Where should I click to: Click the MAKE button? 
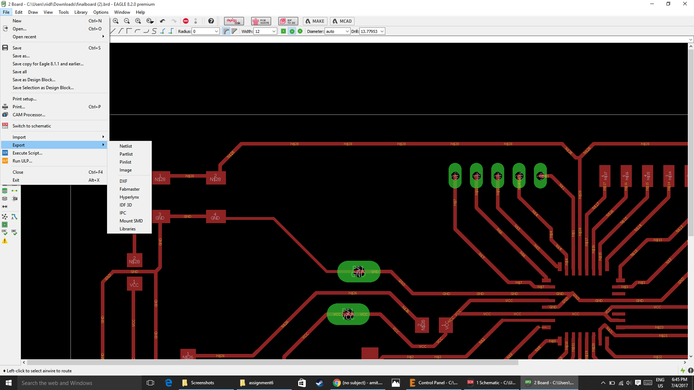[315, 21]
